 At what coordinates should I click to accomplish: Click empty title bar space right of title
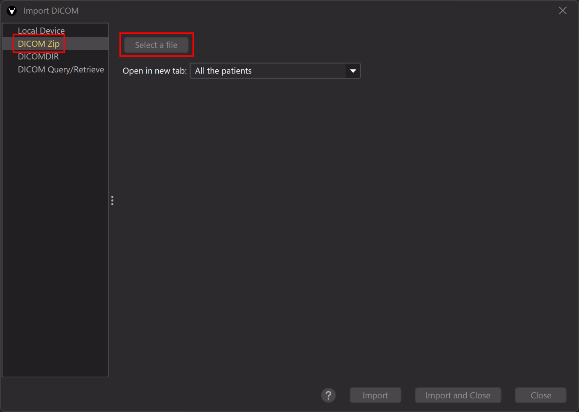(x=302, y=11)
